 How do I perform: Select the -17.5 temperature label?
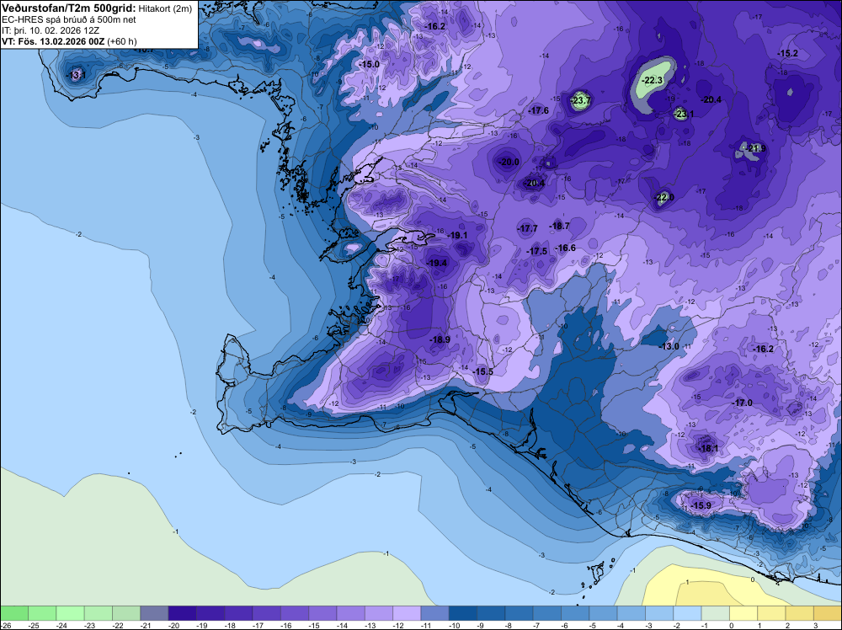pyautogui.click(x=536, y=251)
